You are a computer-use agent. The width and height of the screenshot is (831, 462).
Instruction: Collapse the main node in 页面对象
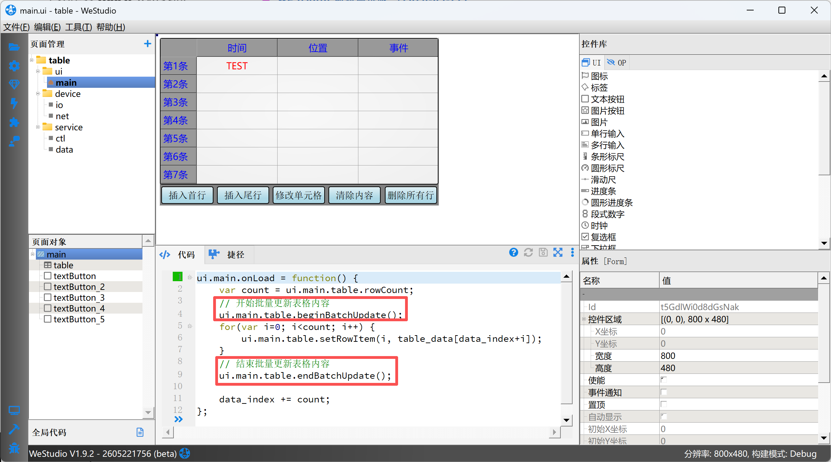click(x=33, y=254)
